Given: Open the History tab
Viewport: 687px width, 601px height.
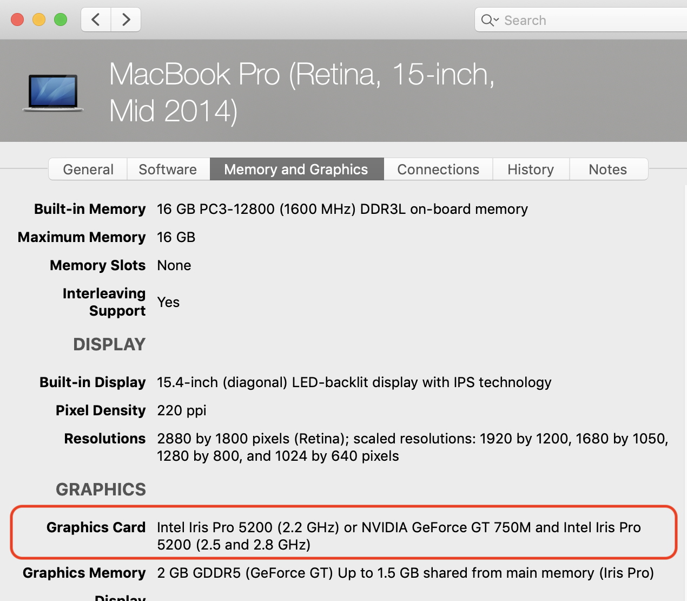Looking at the screenshot, I should 531,169.
